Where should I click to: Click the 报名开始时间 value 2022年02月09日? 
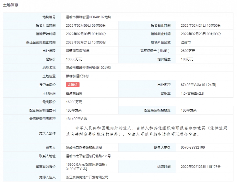click(x=78, y=26)
